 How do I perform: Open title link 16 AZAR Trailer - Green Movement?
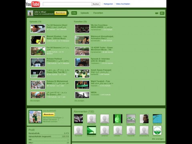tap(102, 48)
